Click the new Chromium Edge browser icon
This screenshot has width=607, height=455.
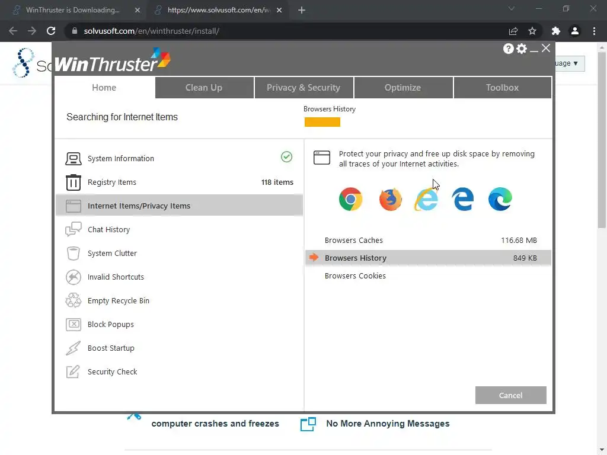[x=500, y=199]
